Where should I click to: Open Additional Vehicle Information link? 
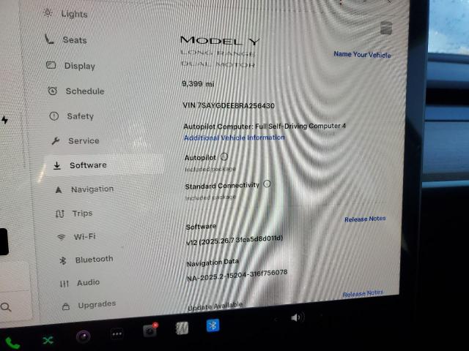click(x=234, y=137)
